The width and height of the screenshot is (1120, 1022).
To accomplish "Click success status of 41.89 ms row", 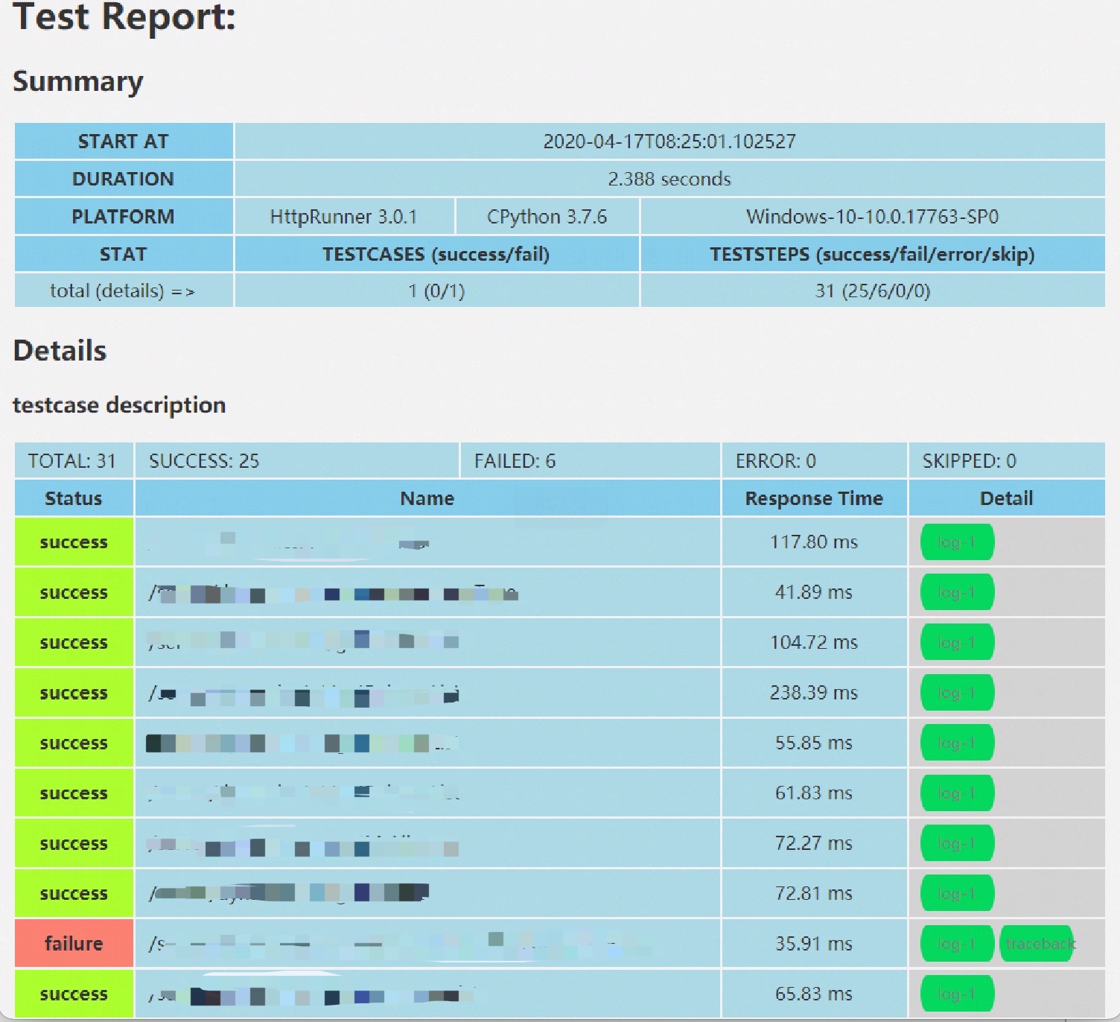I will 74,592.
